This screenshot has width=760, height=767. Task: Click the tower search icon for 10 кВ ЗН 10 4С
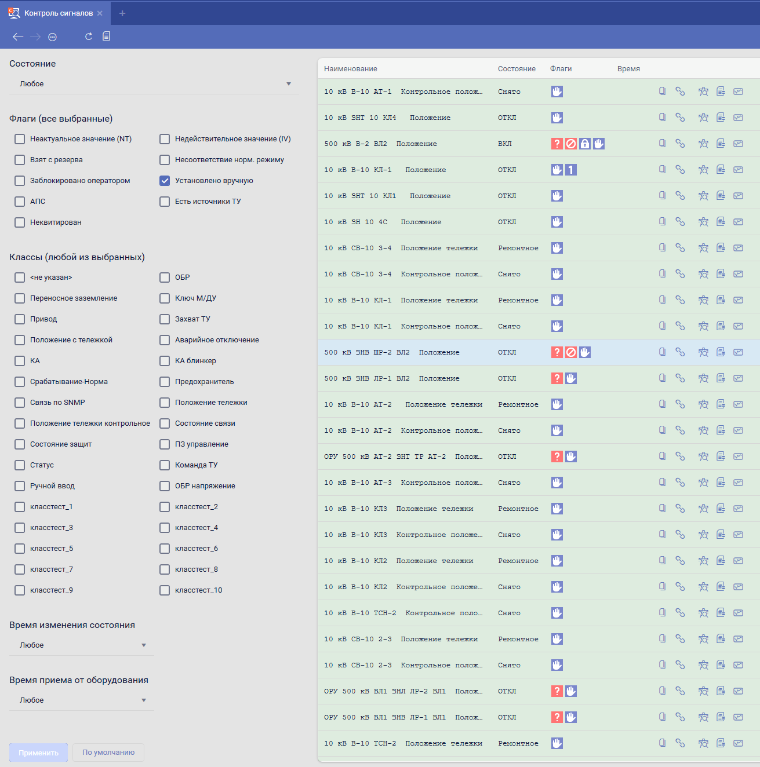coord(703,222)
